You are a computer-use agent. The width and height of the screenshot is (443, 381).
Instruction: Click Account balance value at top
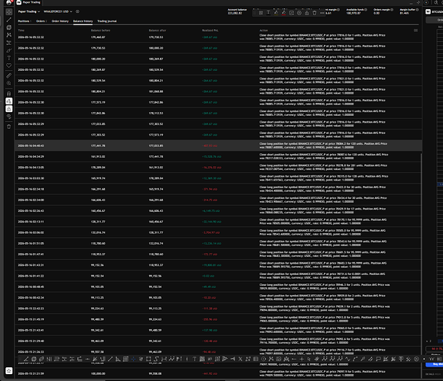pyautogui.click(x=235, y=13)
